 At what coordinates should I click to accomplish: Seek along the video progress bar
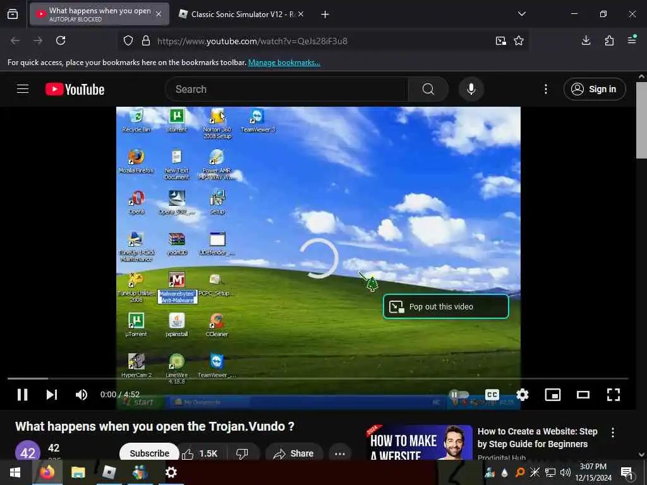click(x=318, y=378)
